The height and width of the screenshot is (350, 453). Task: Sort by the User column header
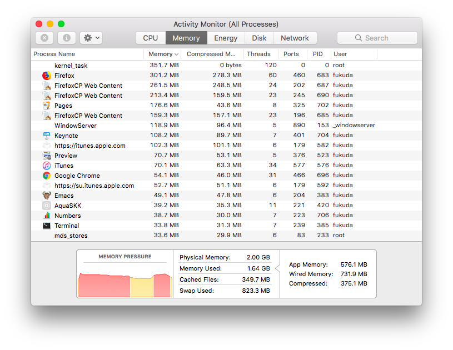pos(354,54)
